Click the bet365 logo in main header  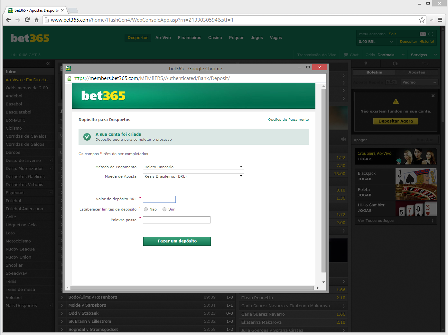pos(30,38)
